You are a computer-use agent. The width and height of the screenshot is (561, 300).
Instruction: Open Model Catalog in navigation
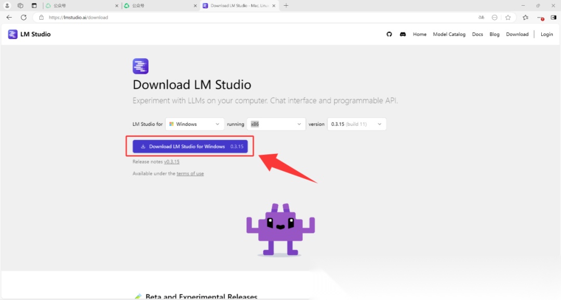tap(449, 34)
